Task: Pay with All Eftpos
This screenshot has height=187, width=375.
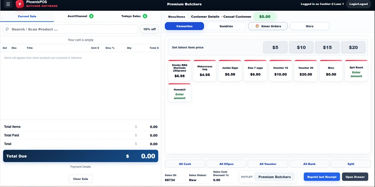Action: point(226,164)
